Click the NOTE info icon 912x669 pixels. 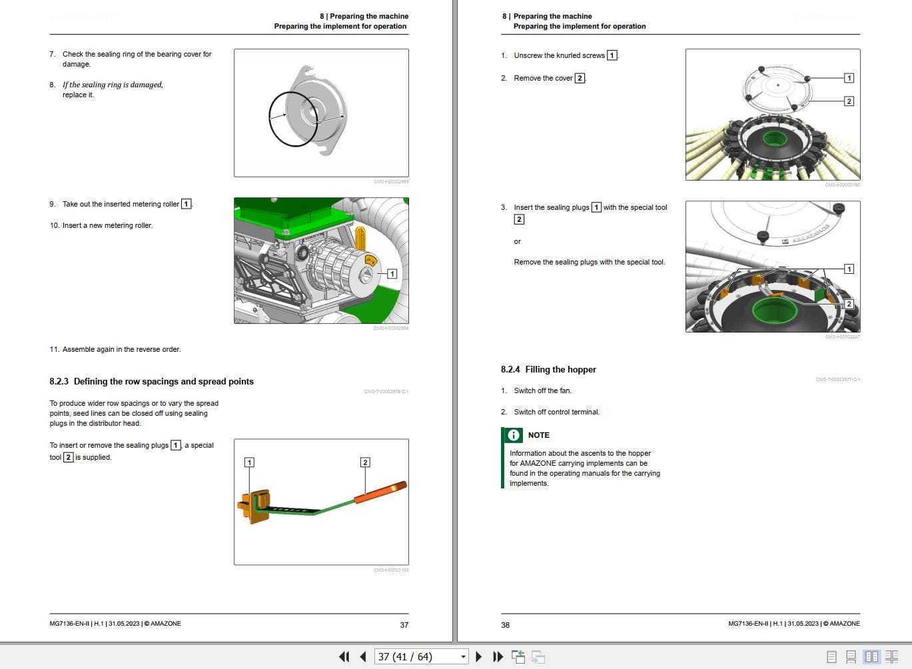point(514,435)
